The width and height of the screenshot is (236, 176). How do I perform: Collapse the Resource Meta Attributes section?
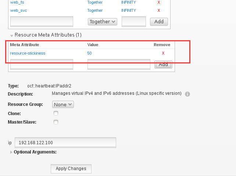pos(12,36)
